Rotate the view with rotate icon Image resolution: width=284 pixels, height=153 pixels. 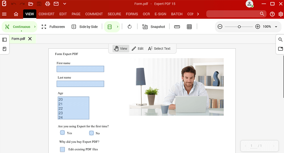pos(130,27)
